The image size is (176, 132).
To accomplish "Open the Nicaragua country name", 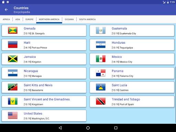I will click(31, 71).
